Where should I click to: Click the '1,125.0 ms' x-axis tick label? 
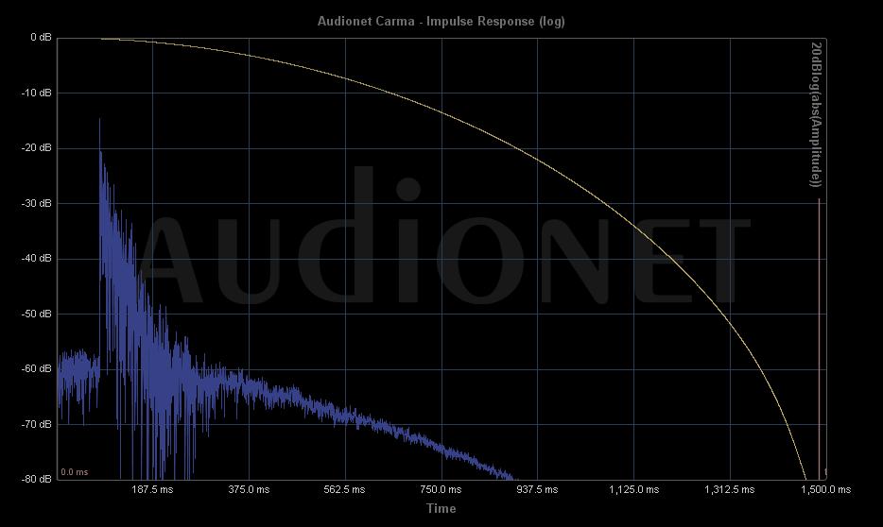632,489
